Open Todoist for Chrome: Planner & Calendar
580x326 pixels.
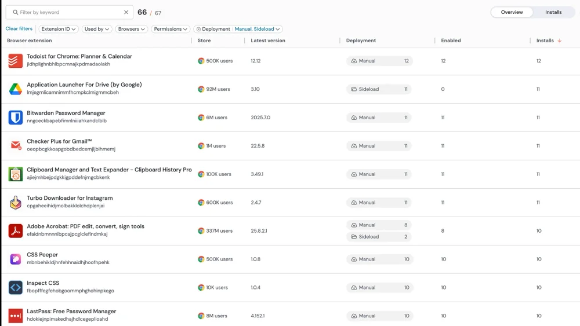79,57
